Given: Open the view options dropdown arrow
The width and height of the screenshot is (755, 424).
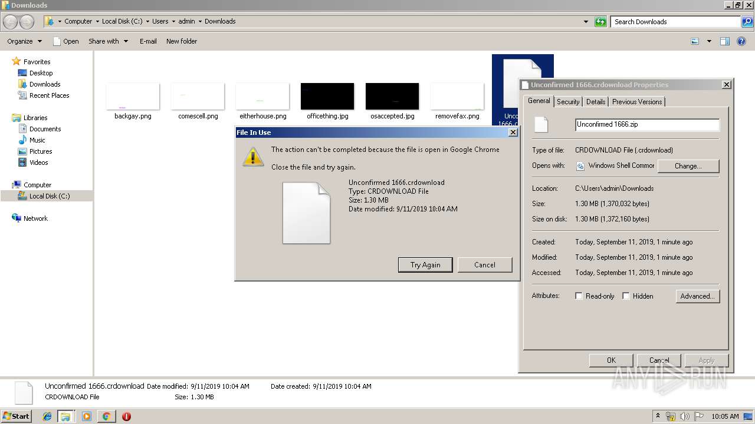Looking at the screenshot, I should [x=709, y=41].
